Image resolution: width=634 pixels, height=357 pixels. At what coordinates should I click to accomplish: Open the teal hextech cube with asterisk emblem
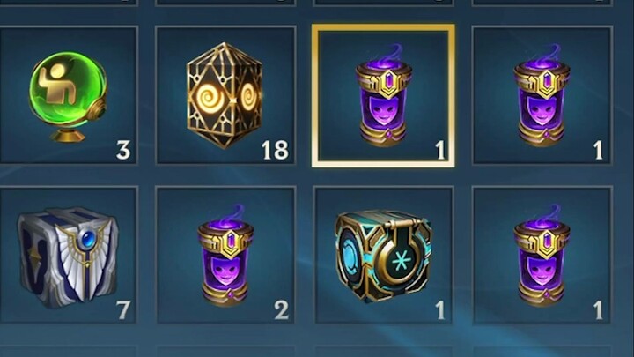[x=383, y=256]
